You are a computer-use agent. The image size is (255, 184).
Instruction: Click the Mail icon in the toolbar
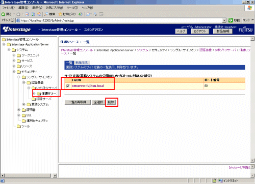coord(88,14)
